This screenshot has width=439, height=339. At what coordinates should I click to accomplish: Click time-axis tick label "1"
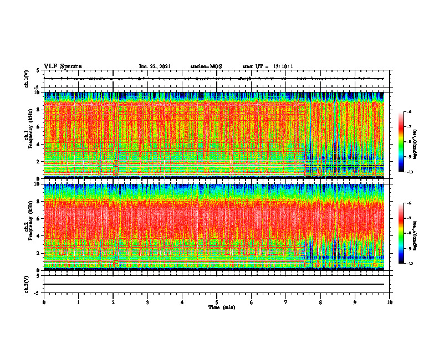click(x=78, y=302)
